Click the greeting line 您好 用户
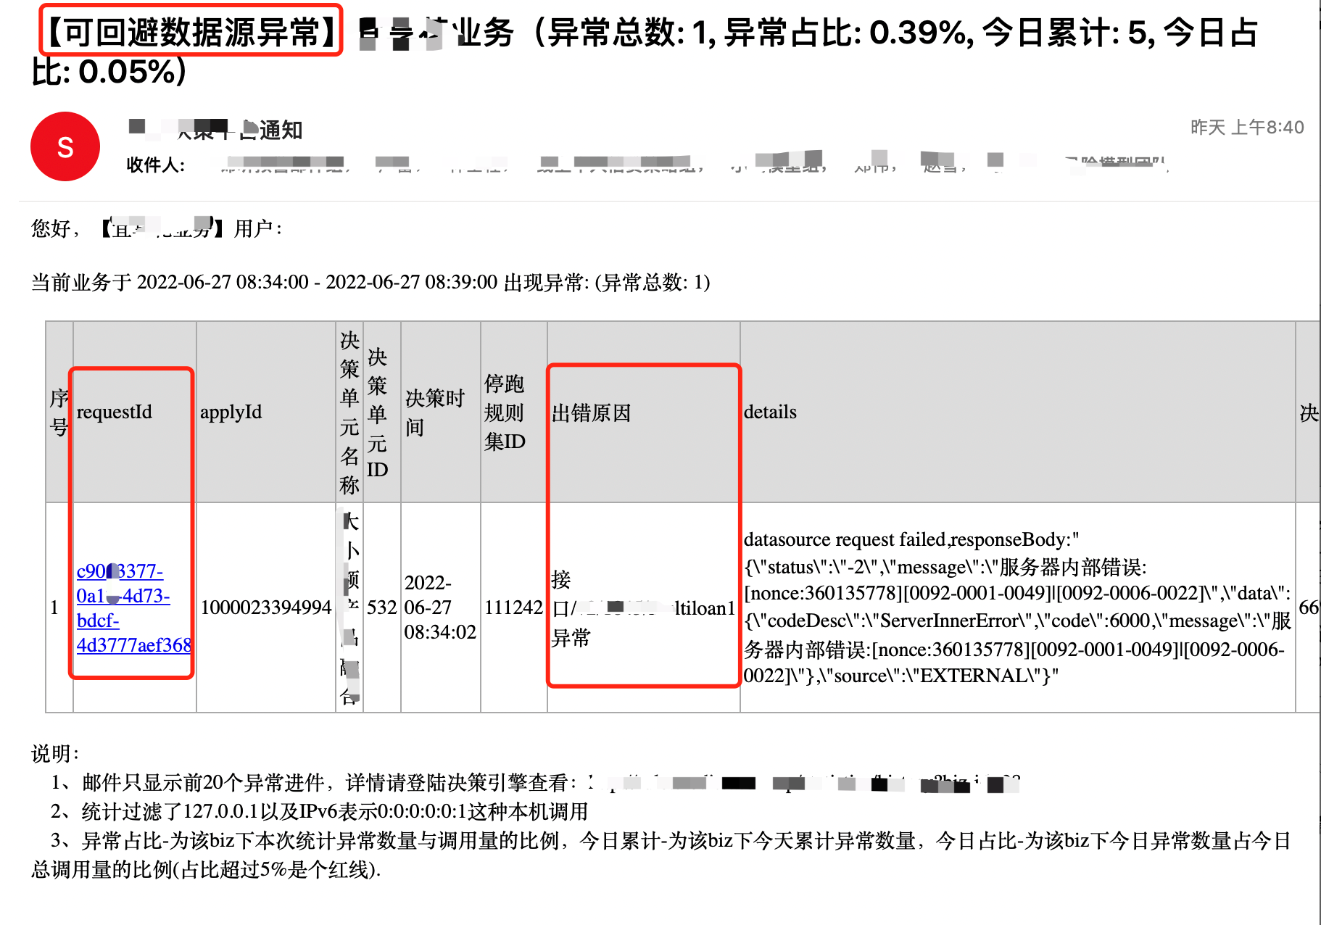The height and width of the screenshot is (925, 1321). [157, 228]
